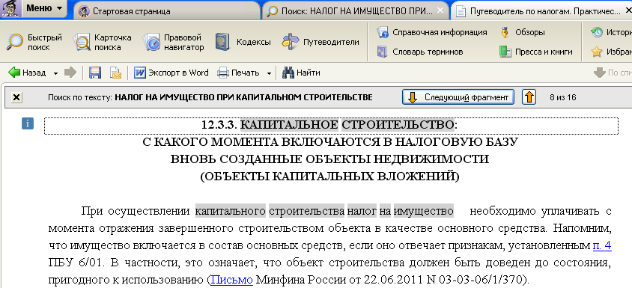Expand the Назад history dropdown arrow
This screenshot has width=632, height=288.
pyautogui.click(x=55, y=73)
